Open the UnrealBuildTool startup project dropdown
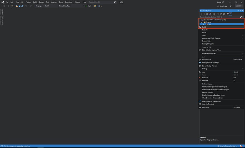The image size is (245, 148). click(x=71, y=6)
